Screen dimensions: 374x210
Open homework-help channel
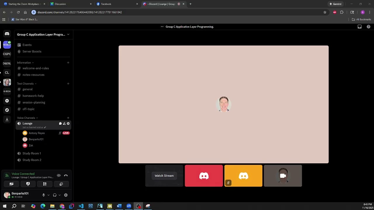[43, 96]
